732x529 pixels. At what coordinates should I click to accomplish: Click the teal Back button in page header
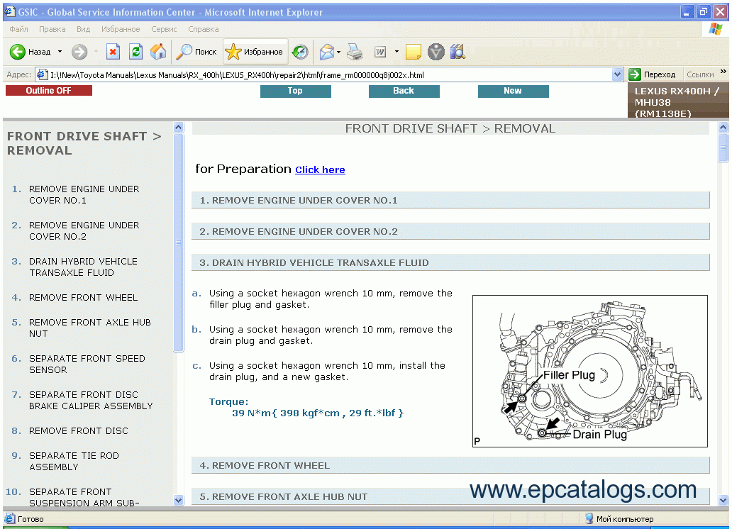point(404,91)
